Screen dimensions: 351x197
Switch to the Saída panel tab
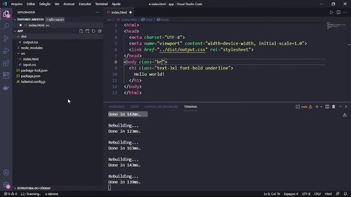(134, 107)
